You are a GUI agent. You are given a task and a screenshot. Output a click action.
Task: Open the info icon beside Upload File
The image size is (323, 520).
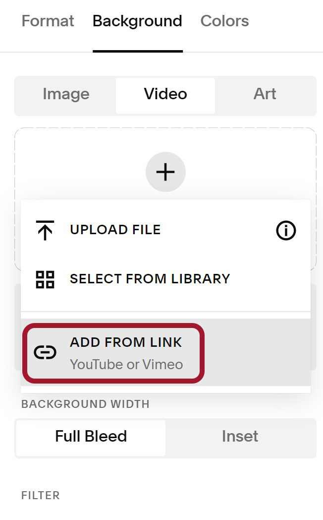tap(286, 230)
